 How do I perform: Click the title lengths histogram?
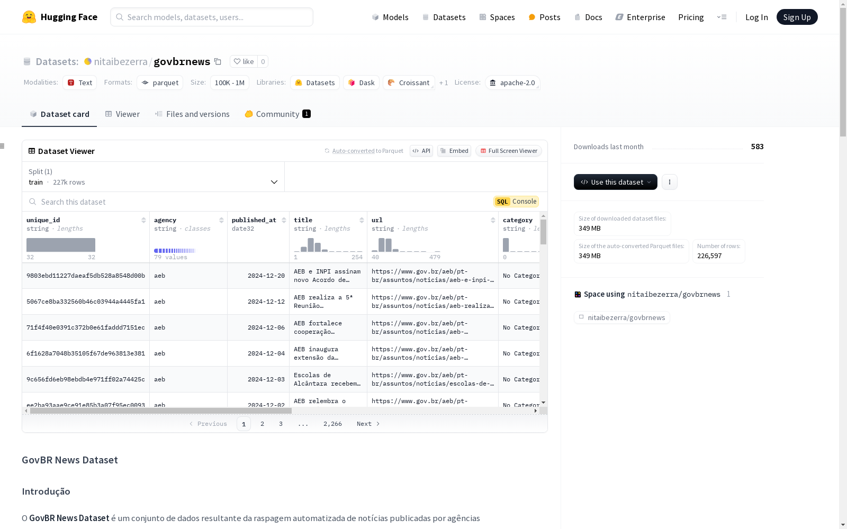(x=328, y=245)
